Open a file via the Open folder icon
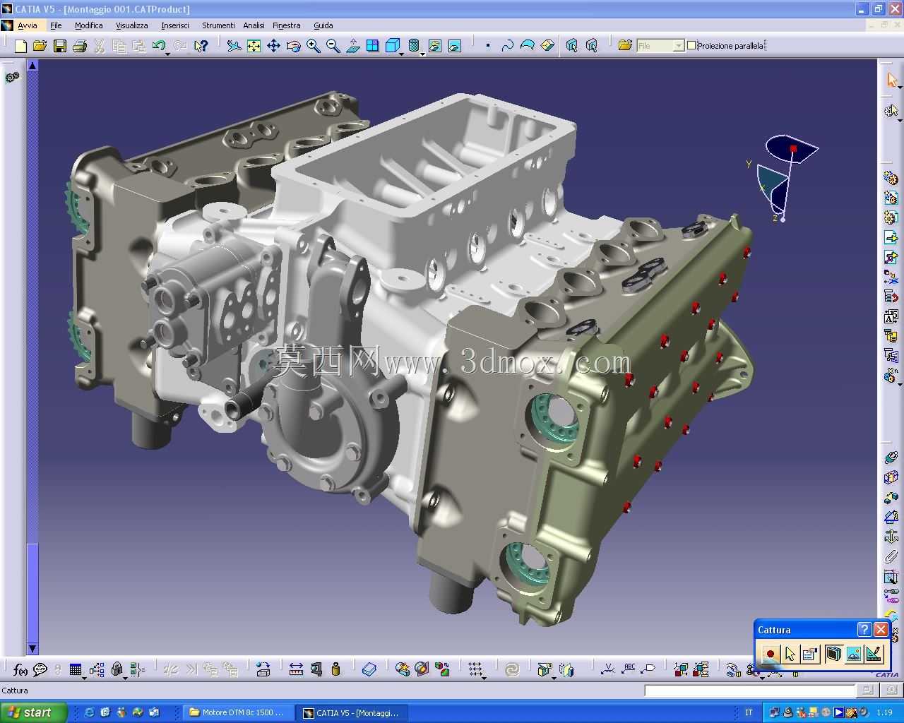The width and height of the screenshot is (904, 723). coord(40,46)
